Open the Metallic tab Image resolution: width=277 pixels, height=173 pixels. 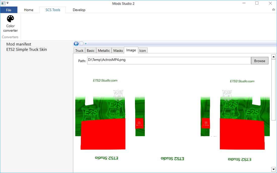coord(104,51)
